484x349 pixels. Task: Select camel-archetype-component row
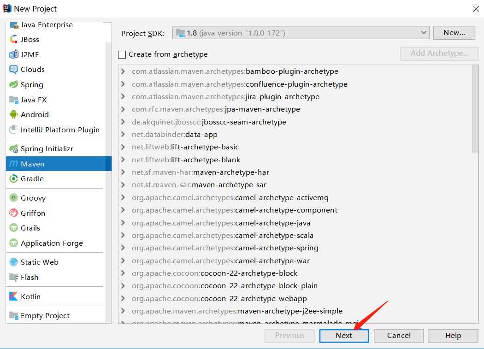(x=295, y=210)
